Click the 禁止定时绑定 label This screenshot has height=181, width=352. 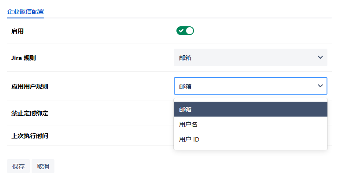click(x=29, y=113)
